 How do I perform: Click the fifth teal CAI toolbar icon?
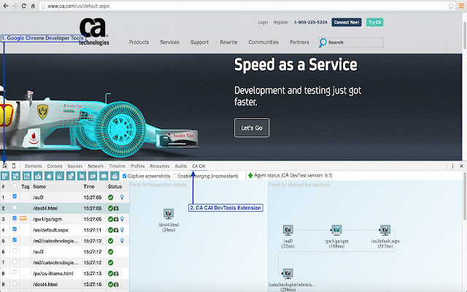pos(49,176)
